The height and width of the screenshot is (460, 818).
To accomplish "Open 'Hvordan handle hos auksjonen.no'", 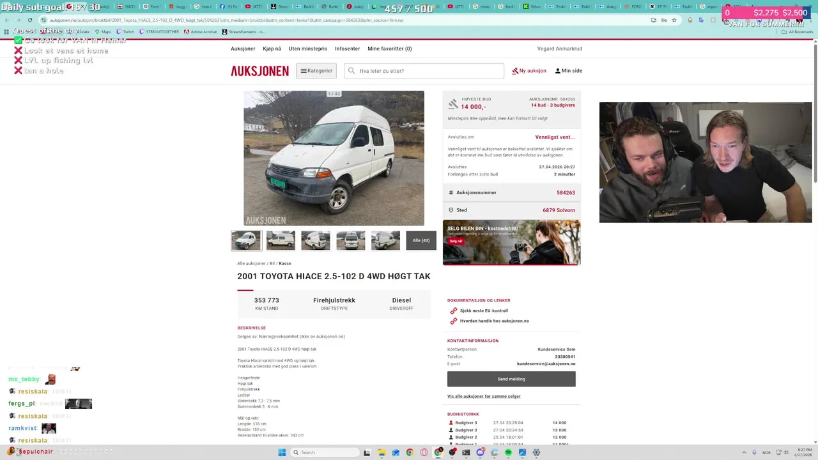I will pos(495,321).
